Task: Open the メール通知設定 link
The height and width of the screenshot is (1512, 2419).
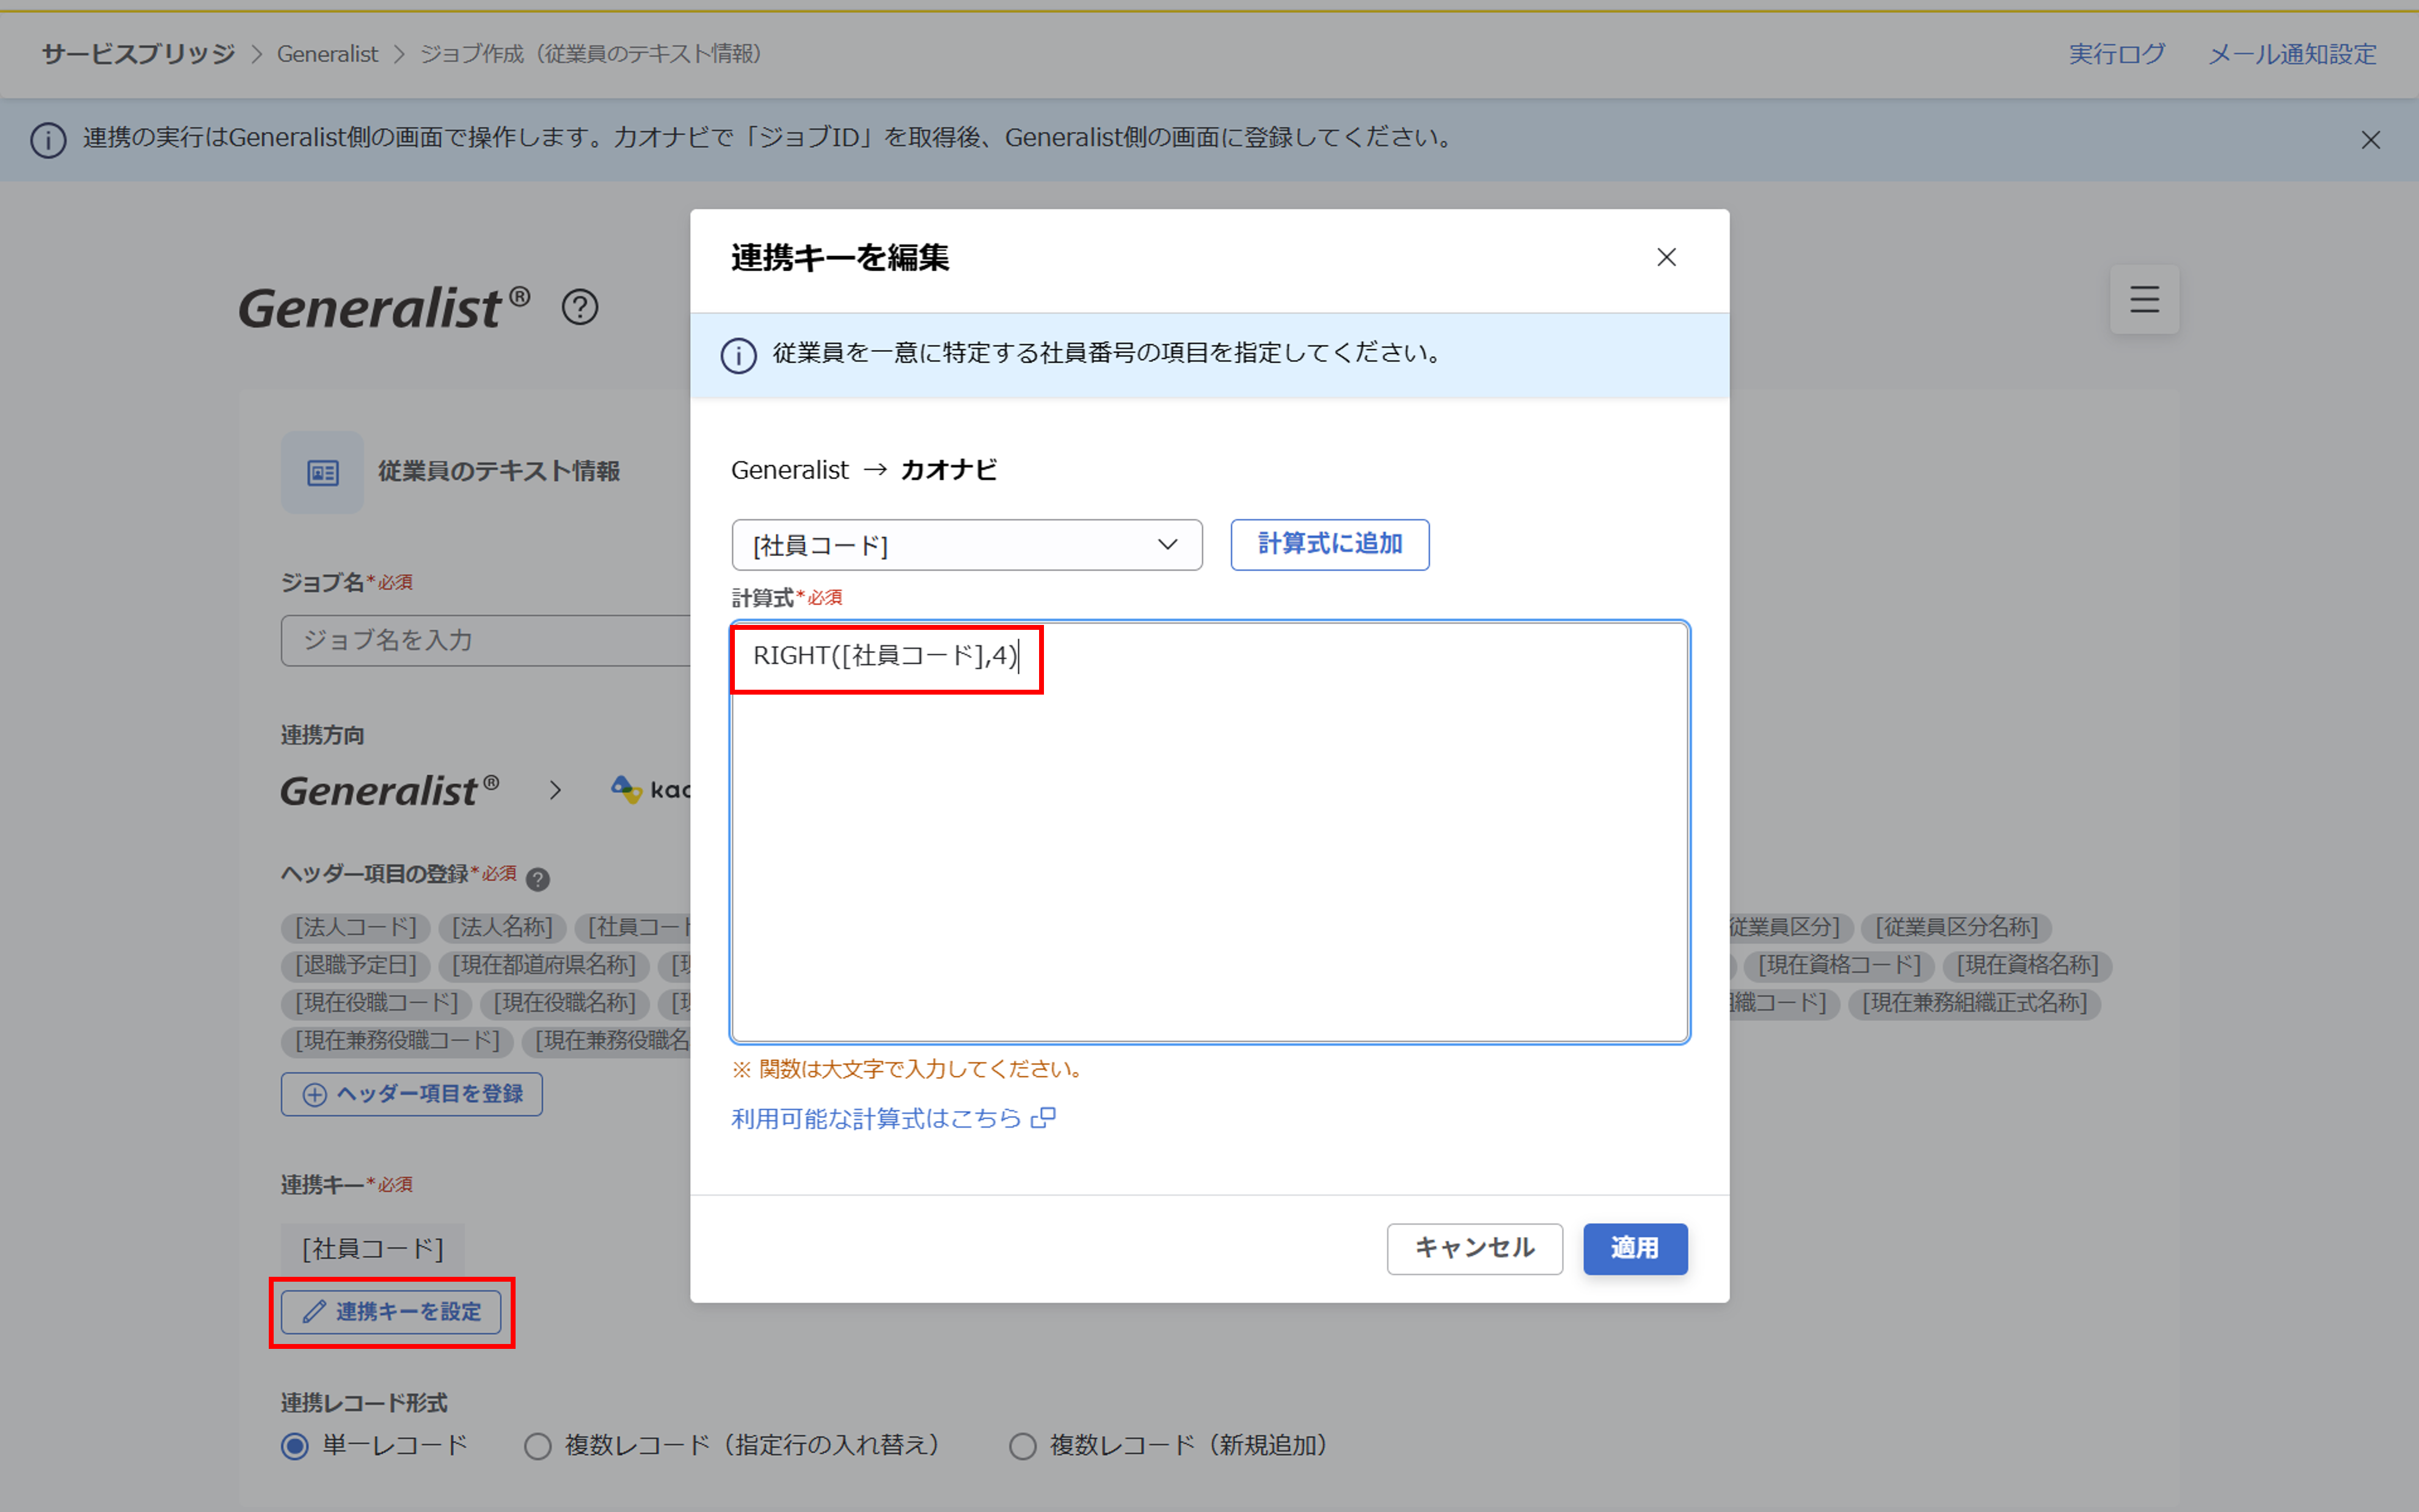Action: [2292, 54]
